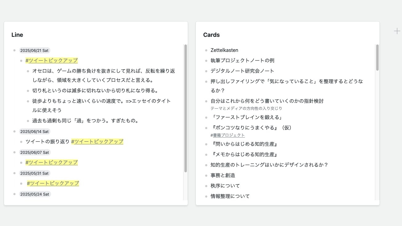Click the + icon at top right
402x226 pixels.
click(397, 31)
